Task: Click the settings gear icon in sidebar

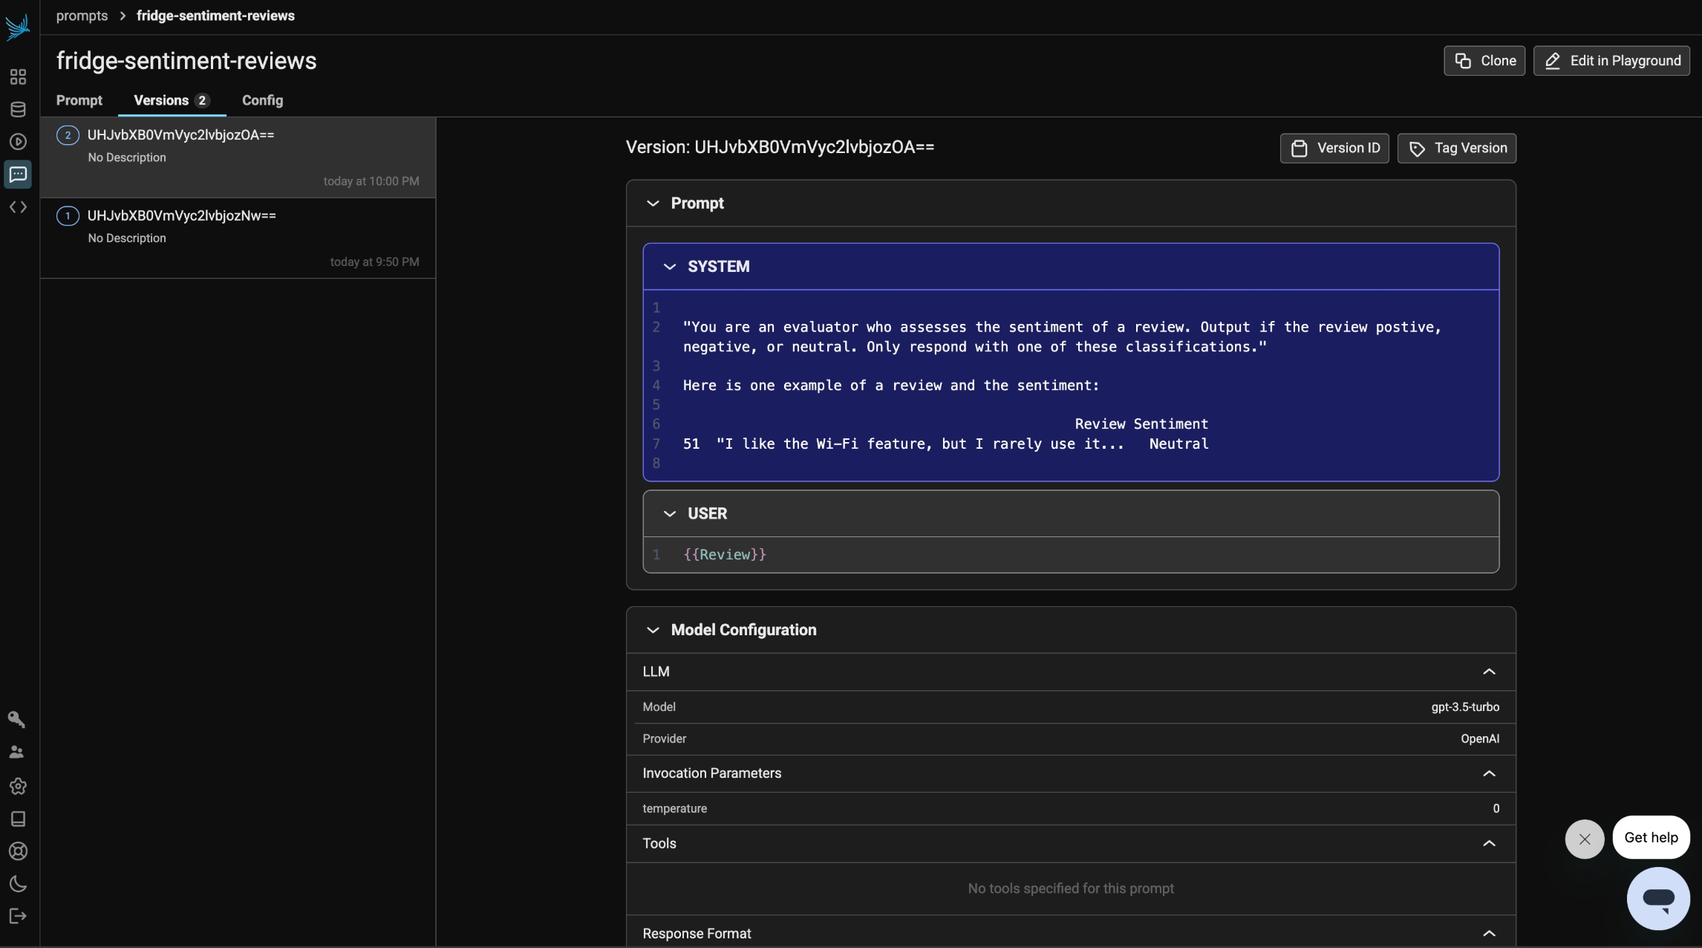Action: click(18, 786)
